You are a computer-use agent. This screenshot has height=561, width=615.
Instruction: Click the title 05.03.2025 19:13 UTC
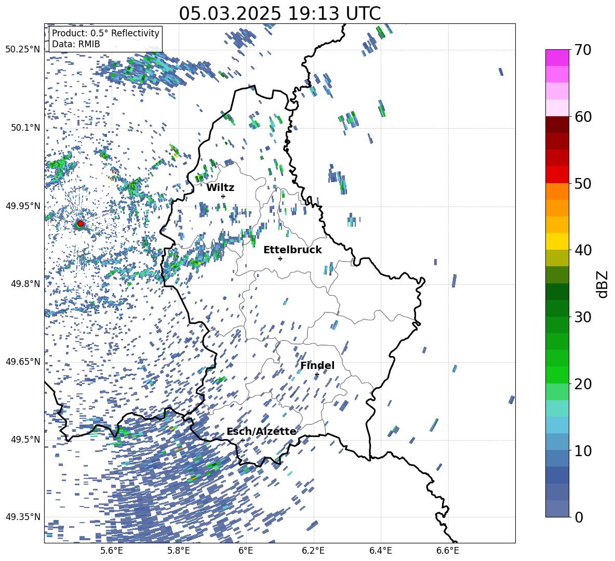[x=280, y=13]
